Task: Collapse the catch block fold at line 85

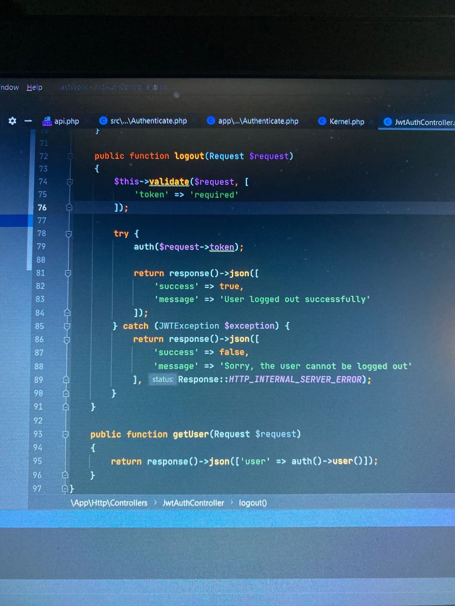Action: coord(67,326)
